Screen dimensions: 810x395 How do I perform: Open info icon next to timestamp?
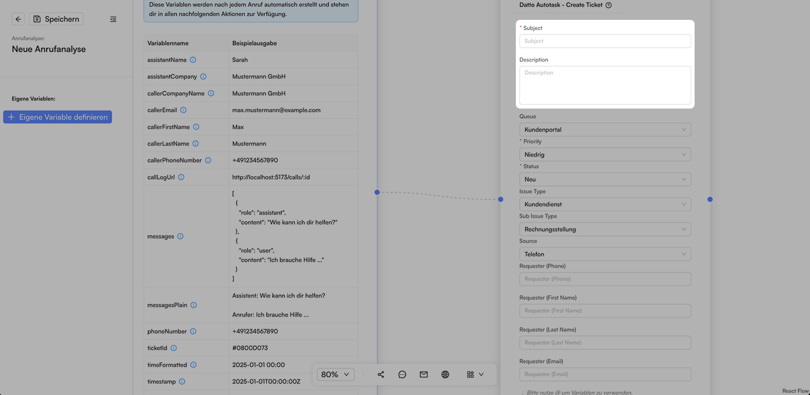point(182,382)
